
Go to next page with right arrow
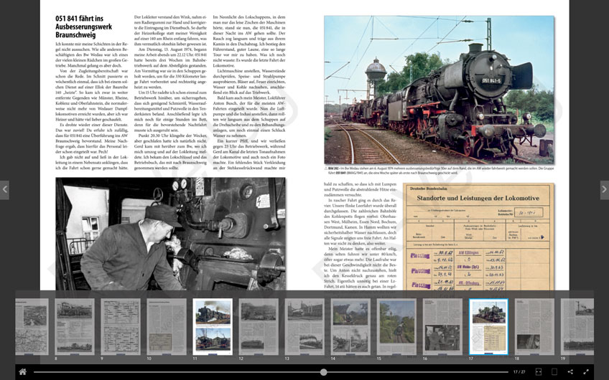pos(605,189)
